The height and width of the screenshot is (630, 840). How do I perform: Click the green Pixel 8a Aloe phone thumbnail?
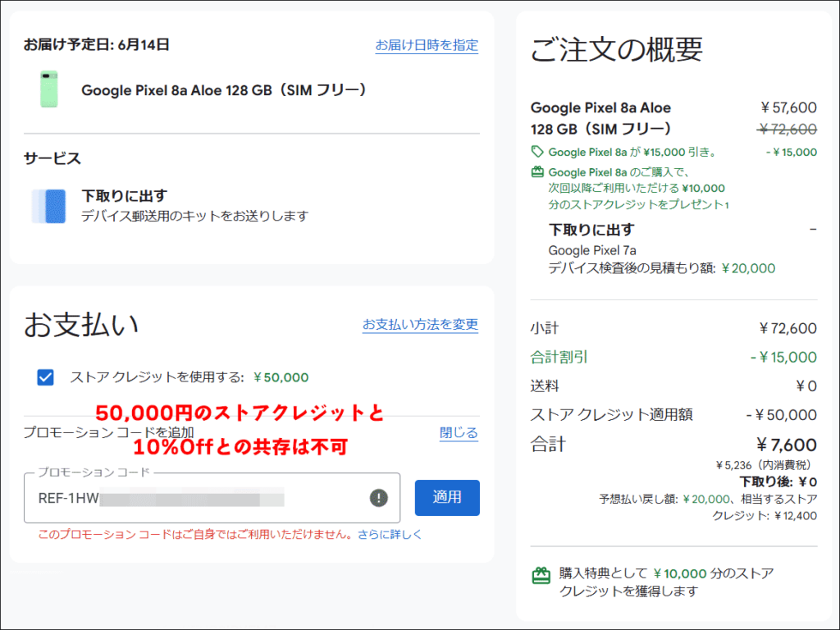48,89
